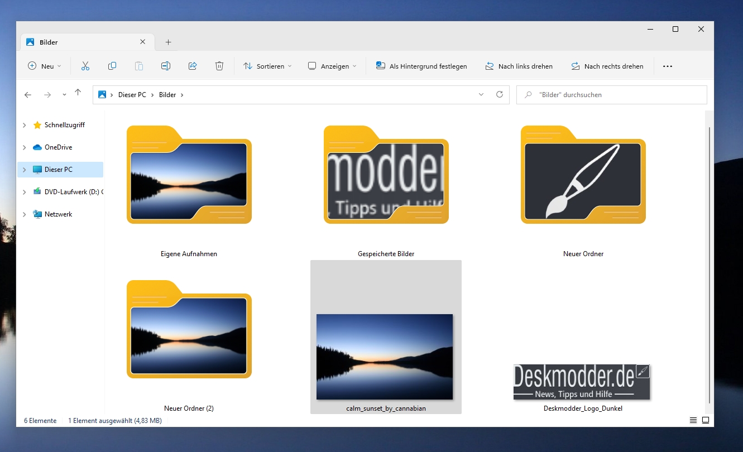Image resolution: width=743 pixels, height=452 pixels.
Task: Click the Cut scissors icon
Action: (85, 66)
